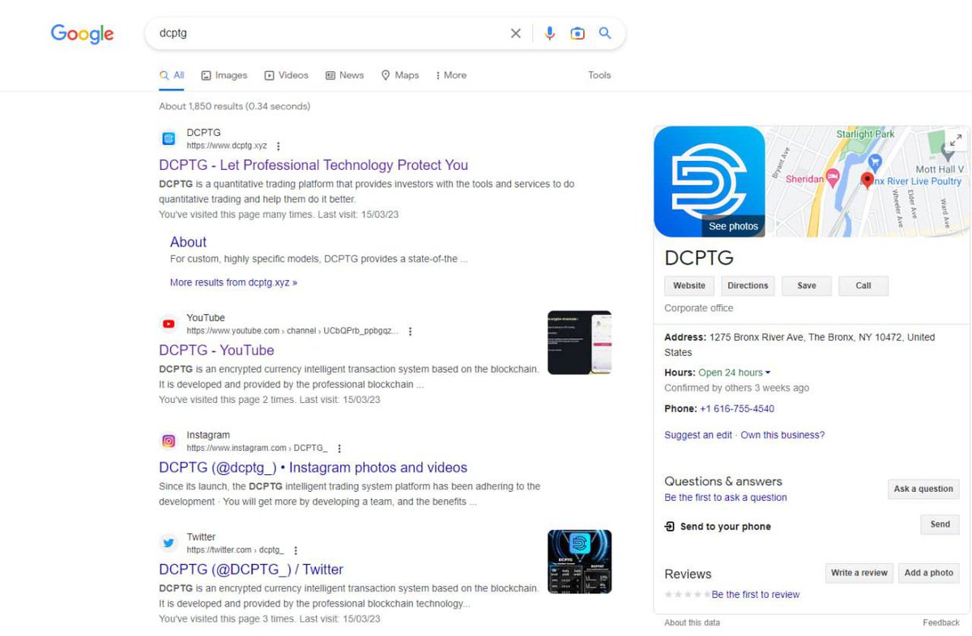Expand the map with the arrows icon

[956, 140]
